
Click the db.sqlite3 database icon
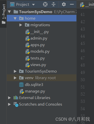[21, 85]
